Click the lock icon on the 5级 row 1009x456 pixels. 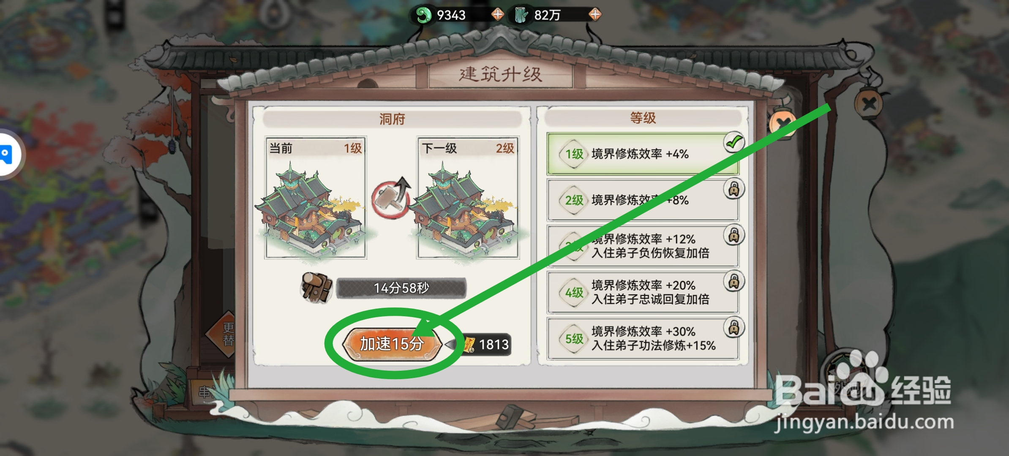[x=734, y=328]
